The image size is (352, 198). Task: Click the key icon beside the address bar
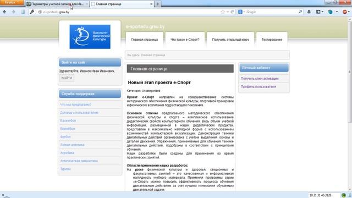[32, 12]
